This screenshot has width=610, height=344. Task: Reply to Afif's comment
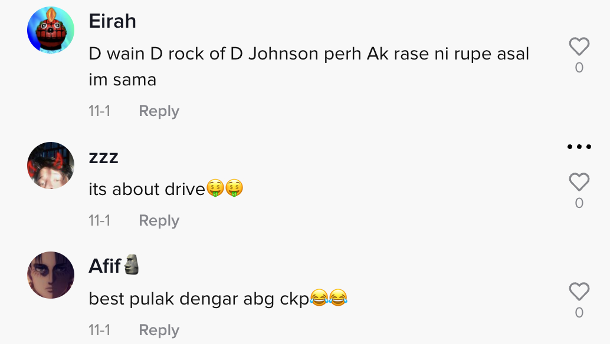(x=159, y=330)
